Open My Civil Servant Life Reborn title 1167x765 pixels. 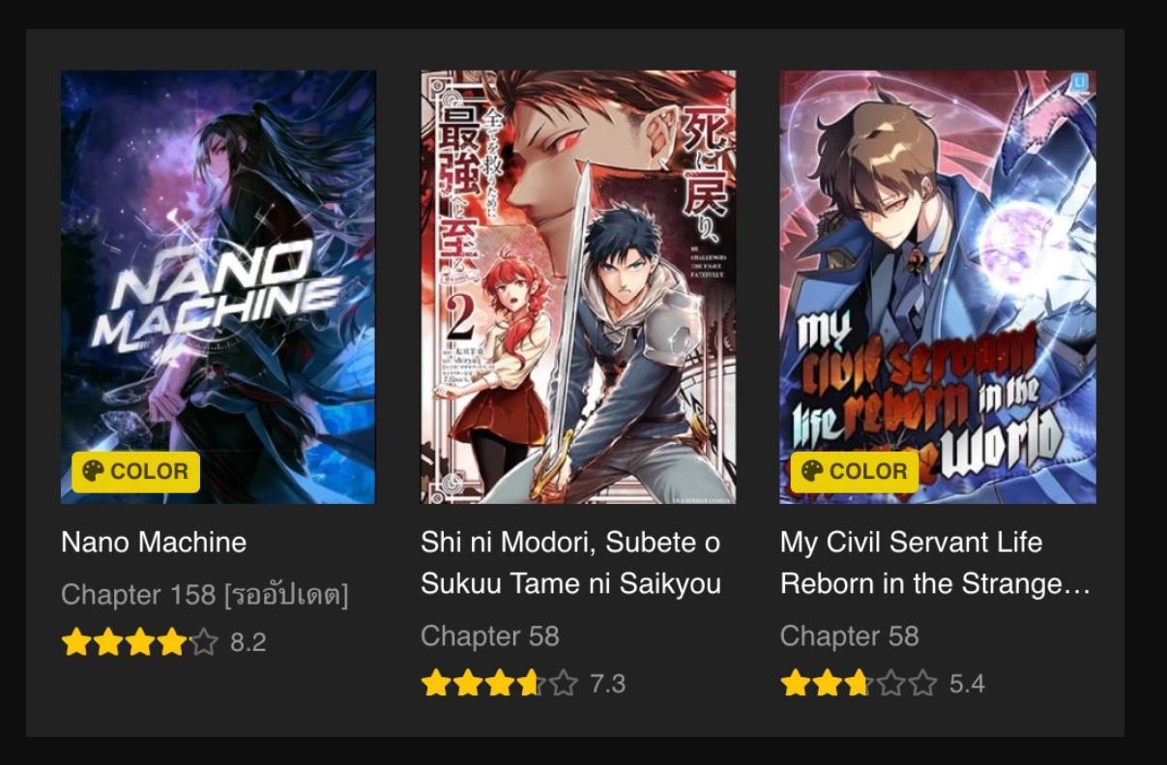coord(935,563)
